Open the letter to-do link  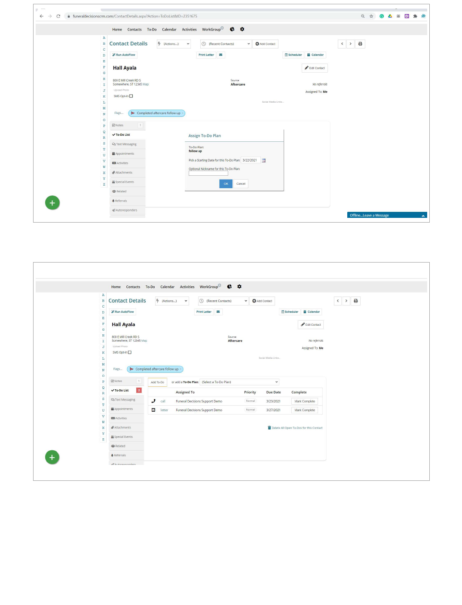point(164,410)
